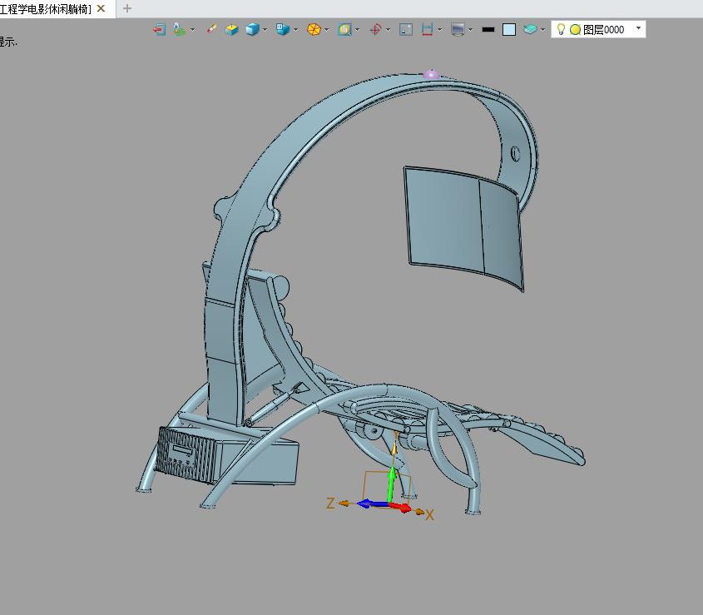Click the red crosshair target icon

tap(375, 29)
